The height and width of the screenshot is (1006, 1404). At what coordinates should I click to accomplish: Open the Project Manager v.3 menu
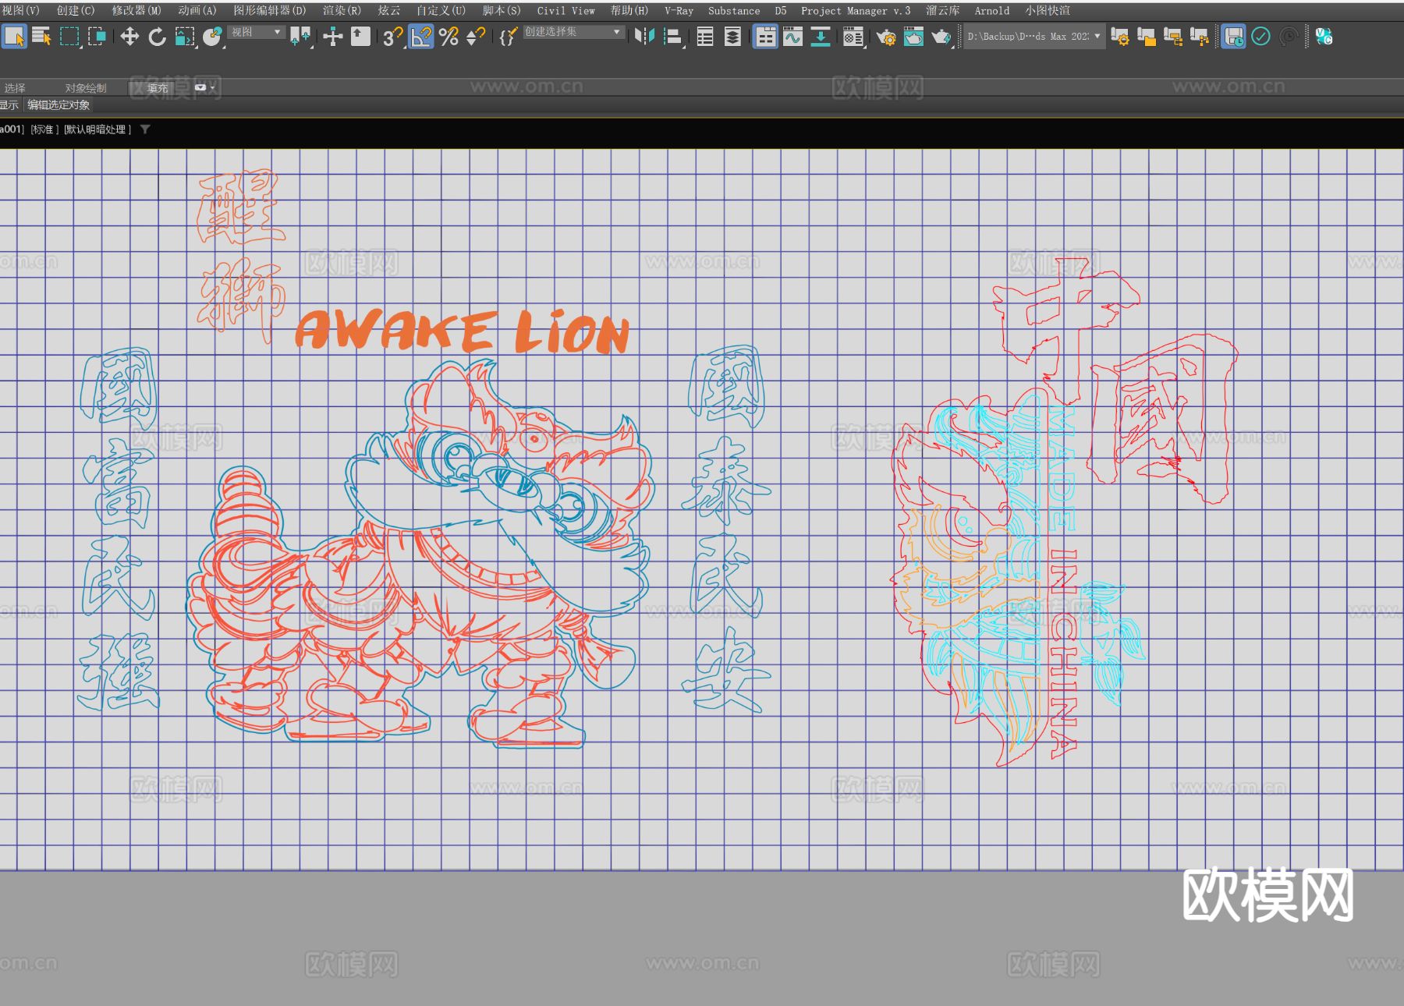pyautogui.click(x=856, y=10)
